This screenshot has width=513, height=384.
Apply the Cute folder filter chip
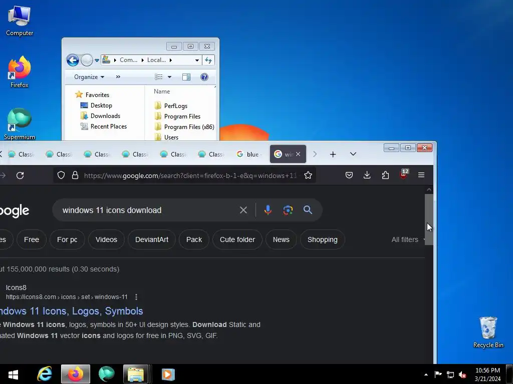point(237,239)
